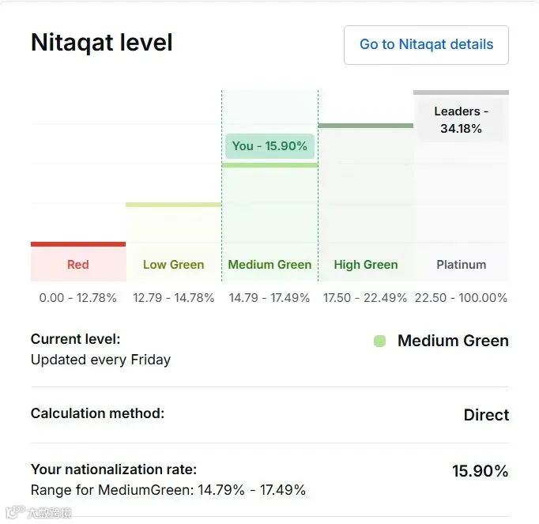Open the Go to Nitaqat details button

tap(426, 45)
